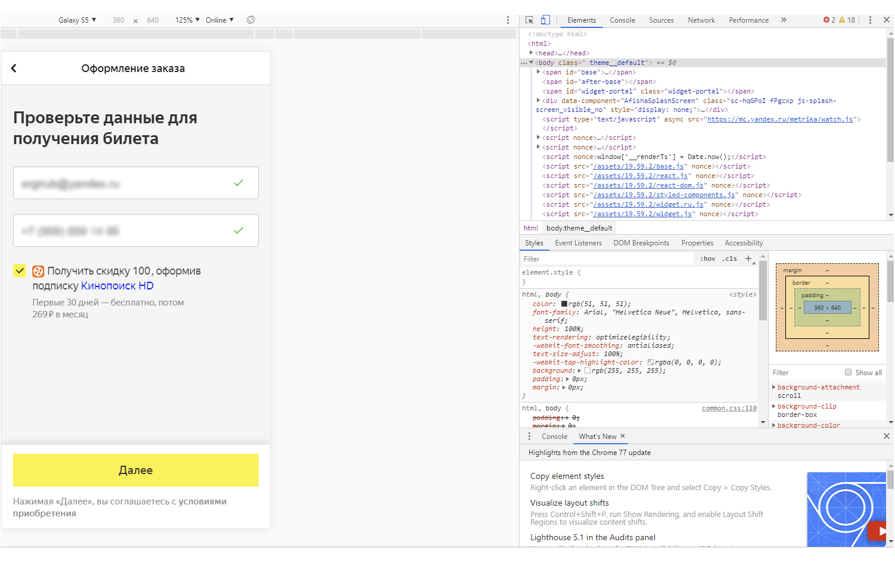
Task: Open the Network tab
Action: coord(701,20)
